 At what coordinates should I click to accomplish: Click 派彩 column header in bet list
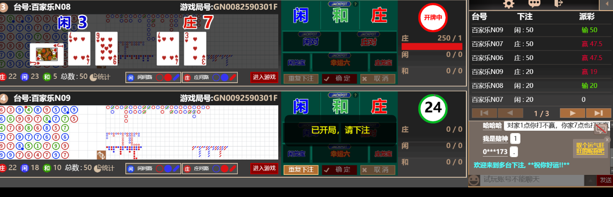tap(587, 17)
